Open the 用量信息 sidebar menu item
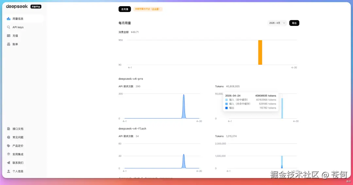The height and width of the screenshot is (185, 353). [x=24, y=19]
